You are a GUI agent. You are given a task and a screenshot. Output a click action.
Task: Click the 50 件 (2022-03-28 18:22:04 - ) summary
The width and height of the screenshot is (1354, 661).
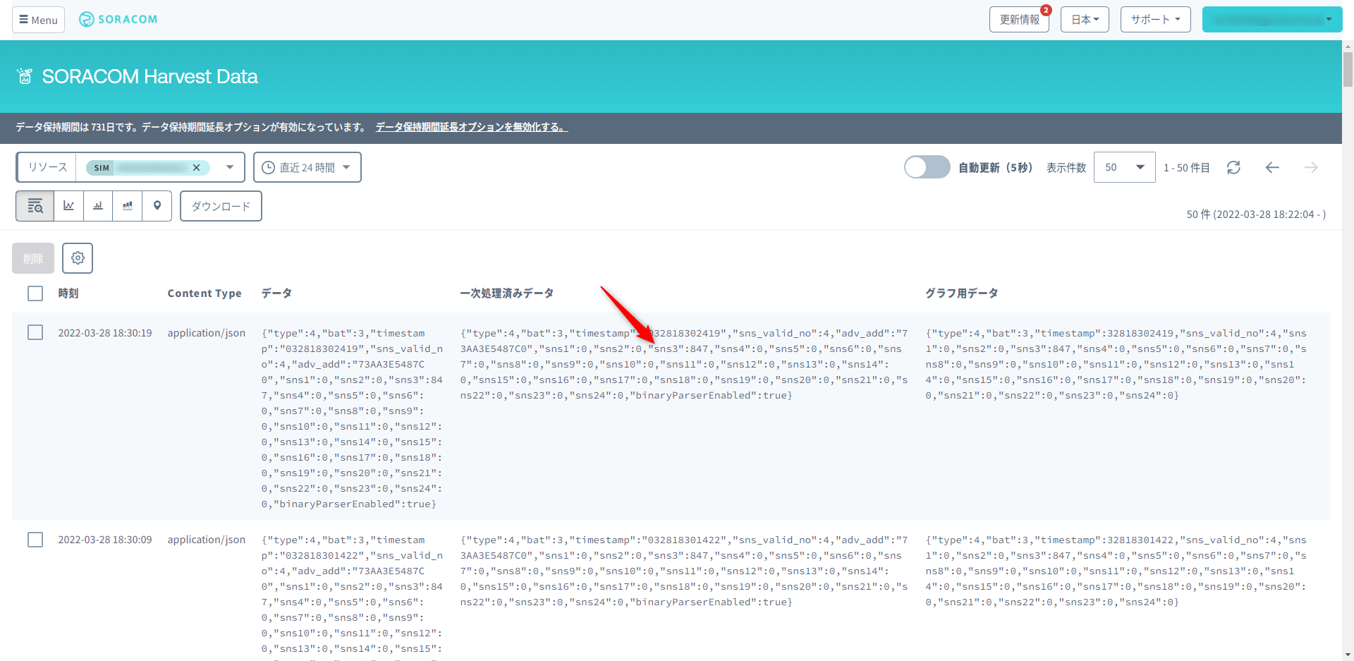(1256, 214)
